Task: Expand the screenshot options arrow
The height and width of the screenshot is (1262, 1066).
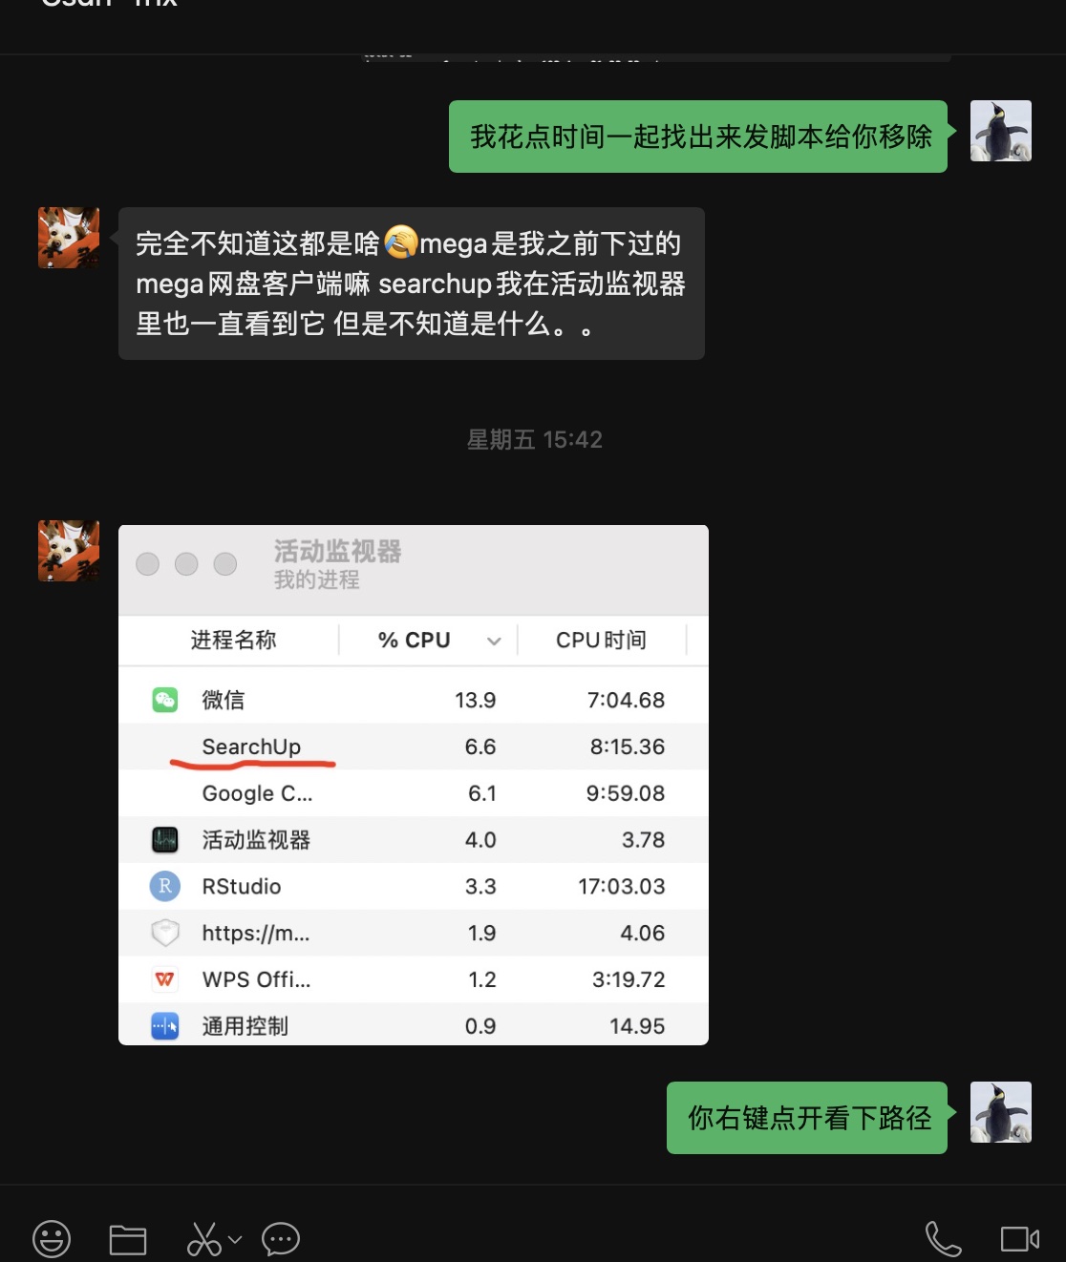Action: [235, 1239]
